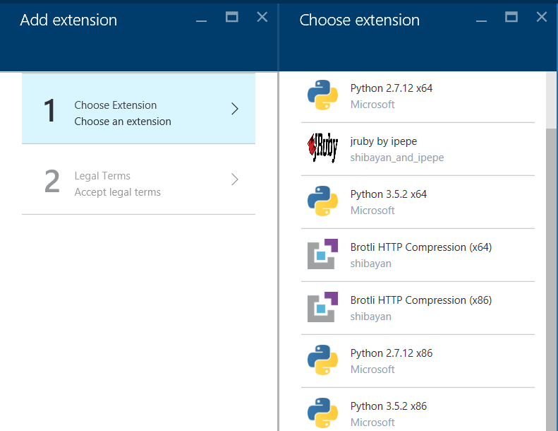Click the Brotli HTTP Compression (x86) icon
The height and width of the screenshot is (431, 558).
tap(322, 307)
